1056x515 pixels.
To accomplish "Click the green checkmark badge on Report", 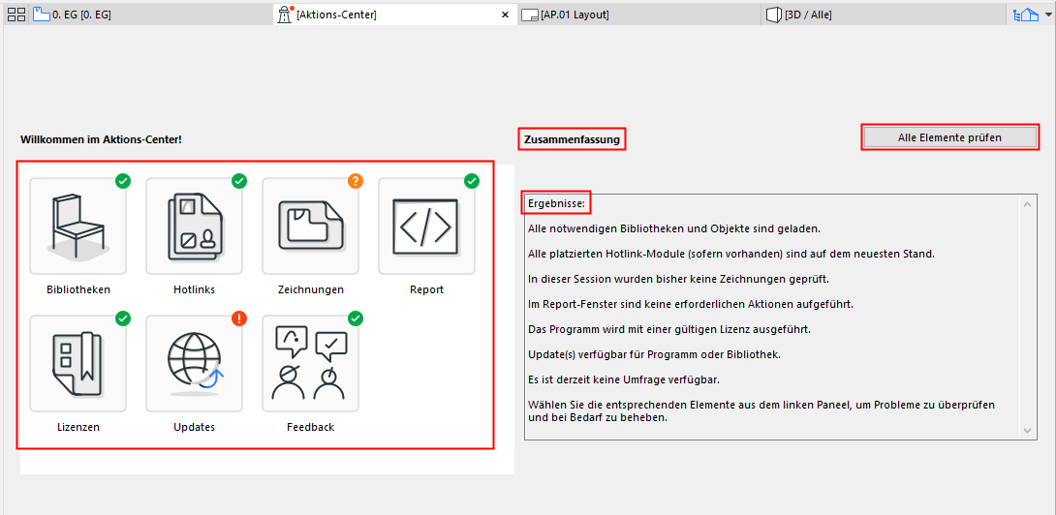I will click(472, 180).
